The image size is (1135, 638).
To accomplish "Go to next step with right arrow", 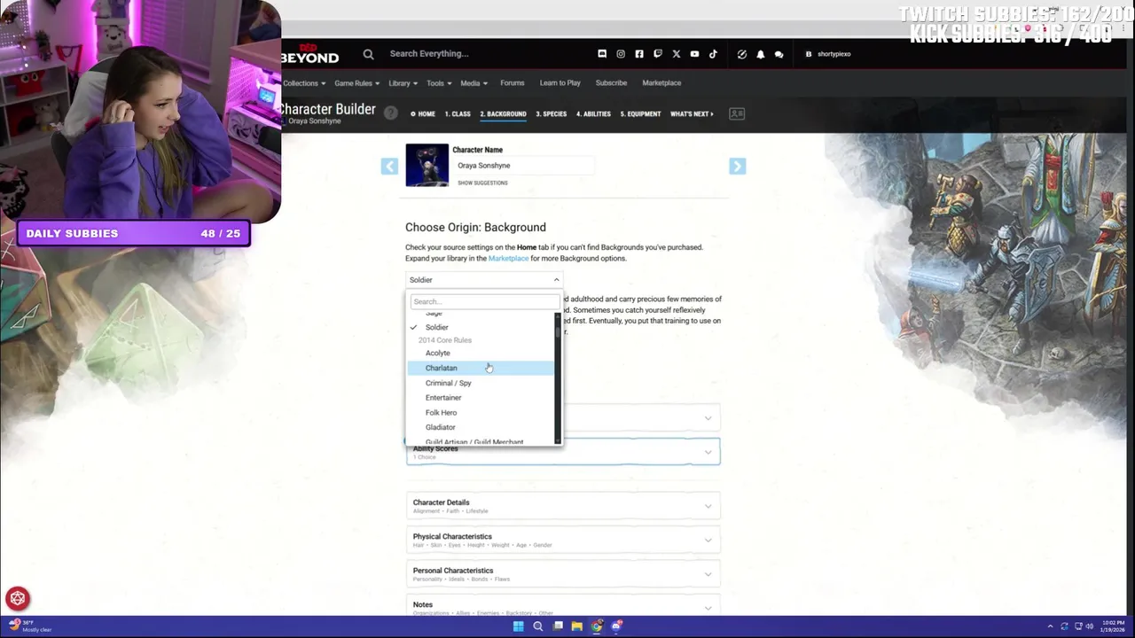I will point(737,166).
